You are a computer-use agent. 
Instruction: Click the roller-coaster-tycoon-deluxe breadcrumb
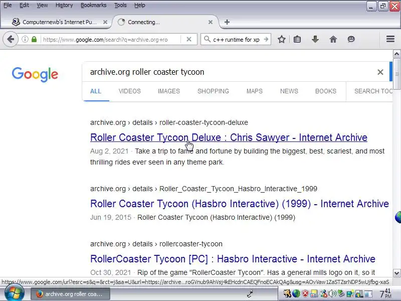click(204, 122)
